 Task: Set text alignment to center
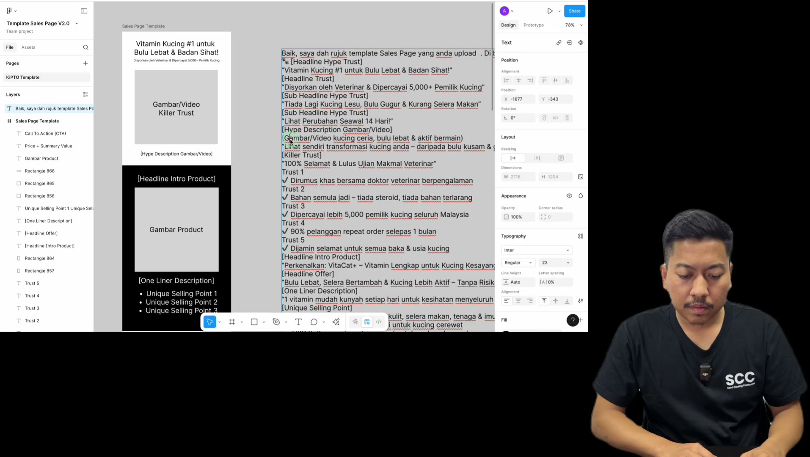coord(518,301)
